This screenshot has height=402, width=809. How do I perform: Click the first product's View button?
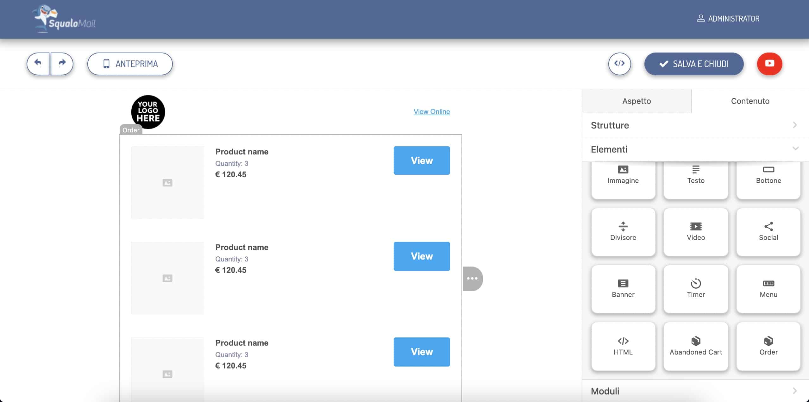[422, 160]
